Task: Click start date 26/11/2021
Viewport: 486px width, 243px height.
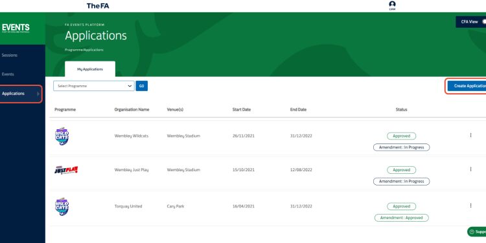Action: click(243, 136)
